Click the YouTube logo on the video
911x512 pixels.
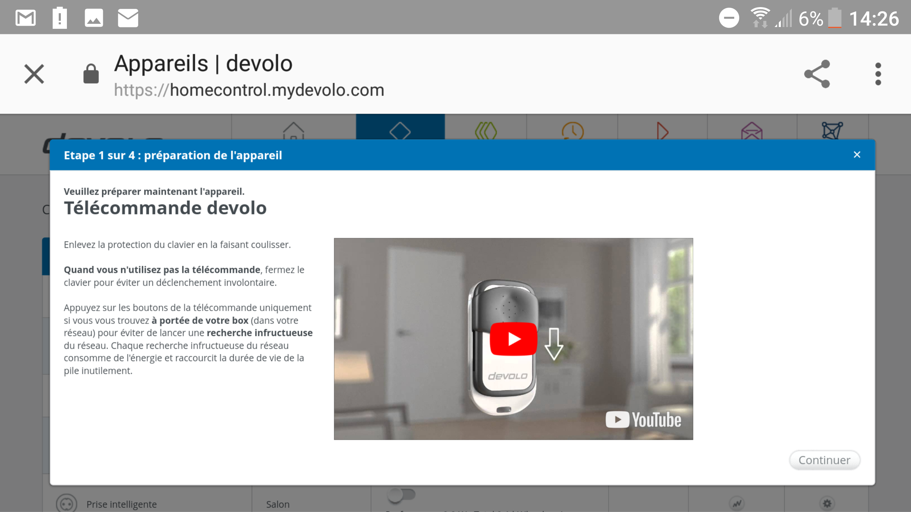pos(643,420)
